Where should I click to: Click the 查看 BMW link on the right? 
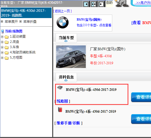pos(141,23)
